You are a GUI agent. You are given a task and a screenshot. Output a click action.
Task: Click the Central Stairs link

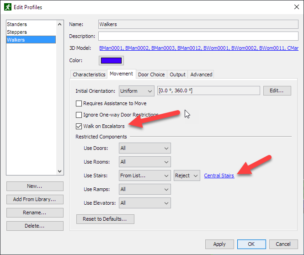click(219, 175)
